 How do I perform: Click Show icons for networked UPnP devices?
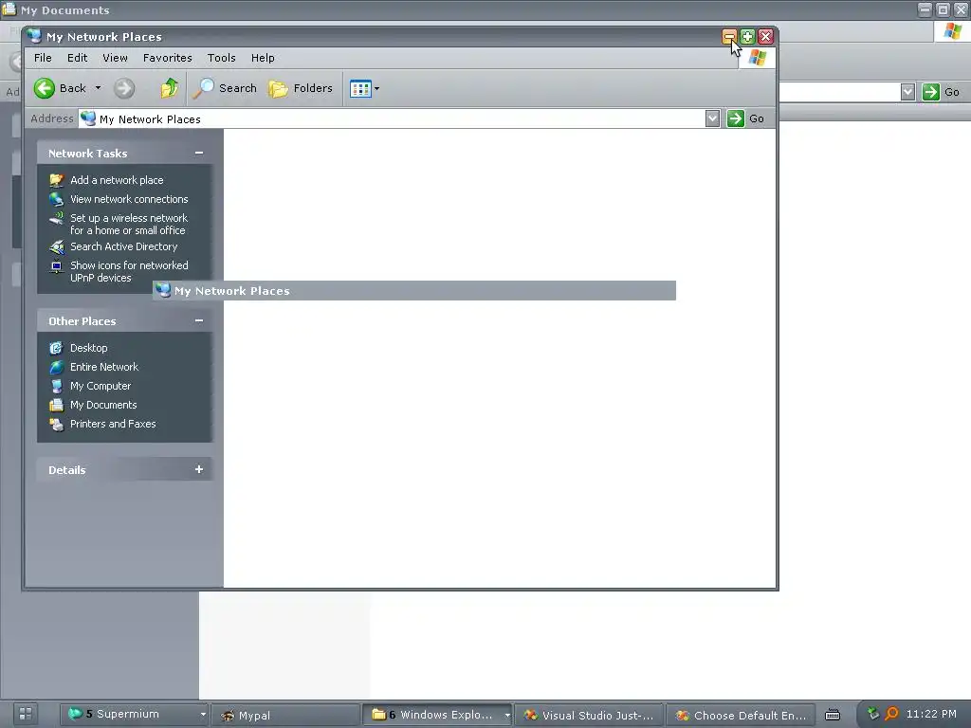tap(129, 271)
